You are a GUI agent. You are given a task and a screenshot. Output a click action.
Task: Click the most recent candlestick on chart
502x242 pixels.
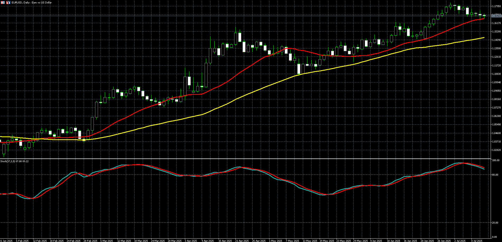484,16
